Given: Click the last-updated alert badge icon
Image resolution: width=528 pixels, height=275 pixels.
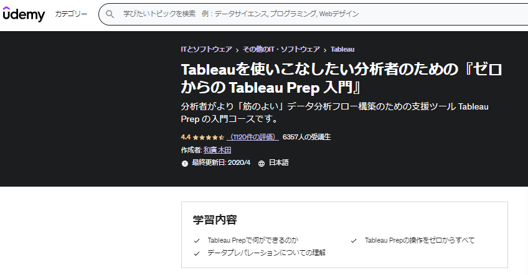Looking at the screenshot, I should tap(184, 164).
